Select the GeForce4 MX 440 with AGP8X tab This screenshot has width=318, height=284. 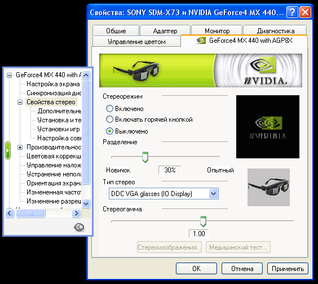click(244, 41)
